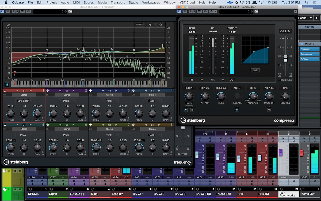Open Compressor header functions menu arrow
The width and height of the screenshot is (321, 201).
tap(295, 12)
